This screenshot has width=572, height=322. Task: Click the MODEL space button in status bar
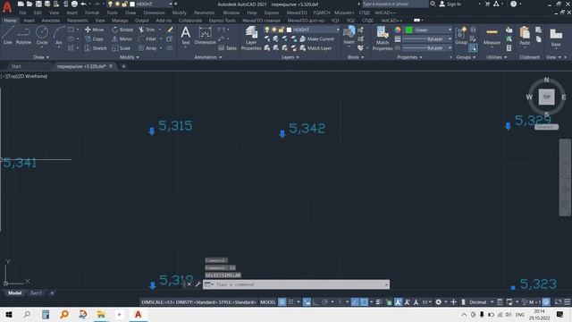(268, 302)
